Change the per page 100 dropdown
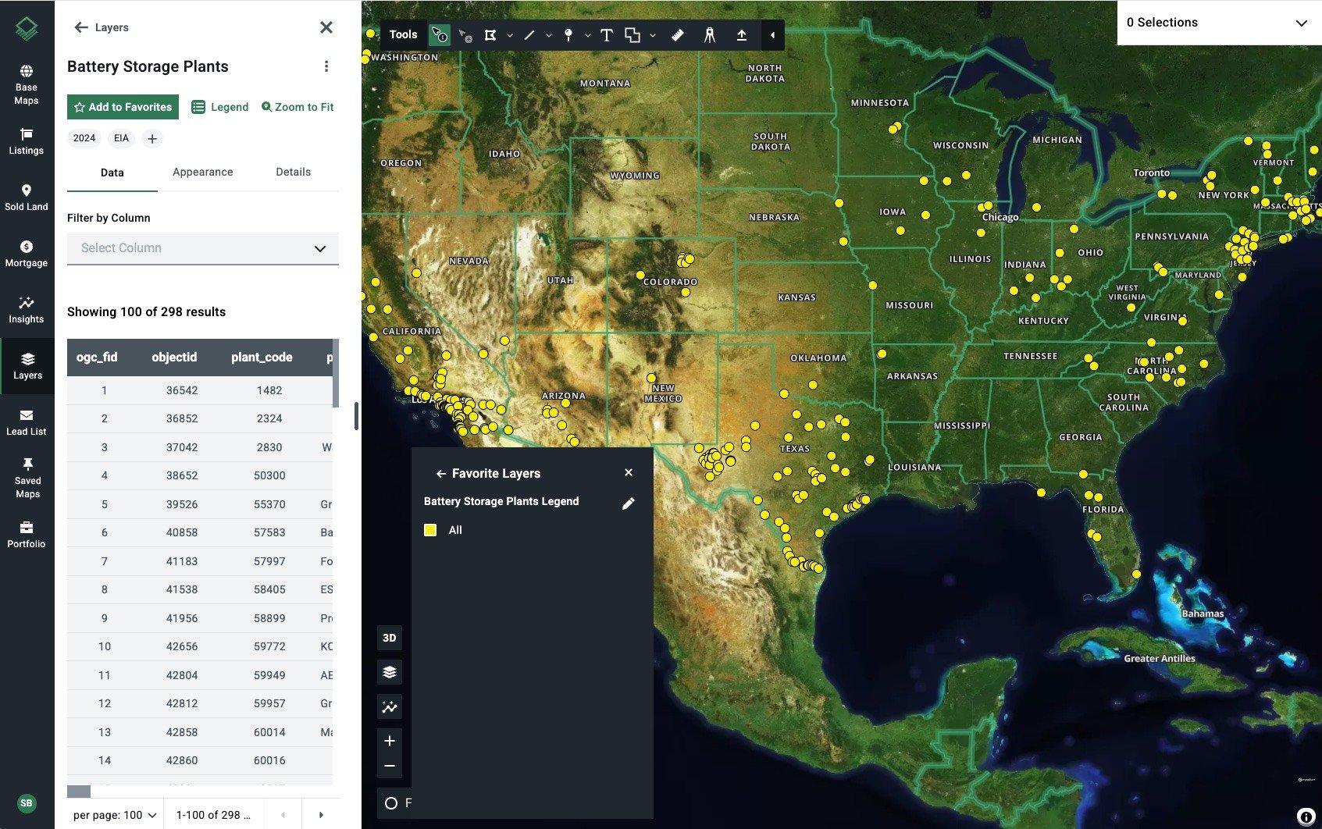The image size is (1322, 829). [x=115, y=815]
